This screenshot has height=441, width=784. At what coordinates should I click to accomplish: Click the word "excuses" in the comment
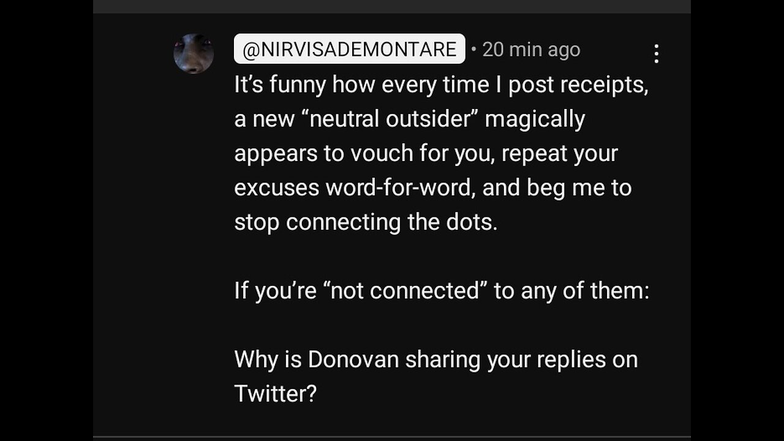click(x=276, y=187)
